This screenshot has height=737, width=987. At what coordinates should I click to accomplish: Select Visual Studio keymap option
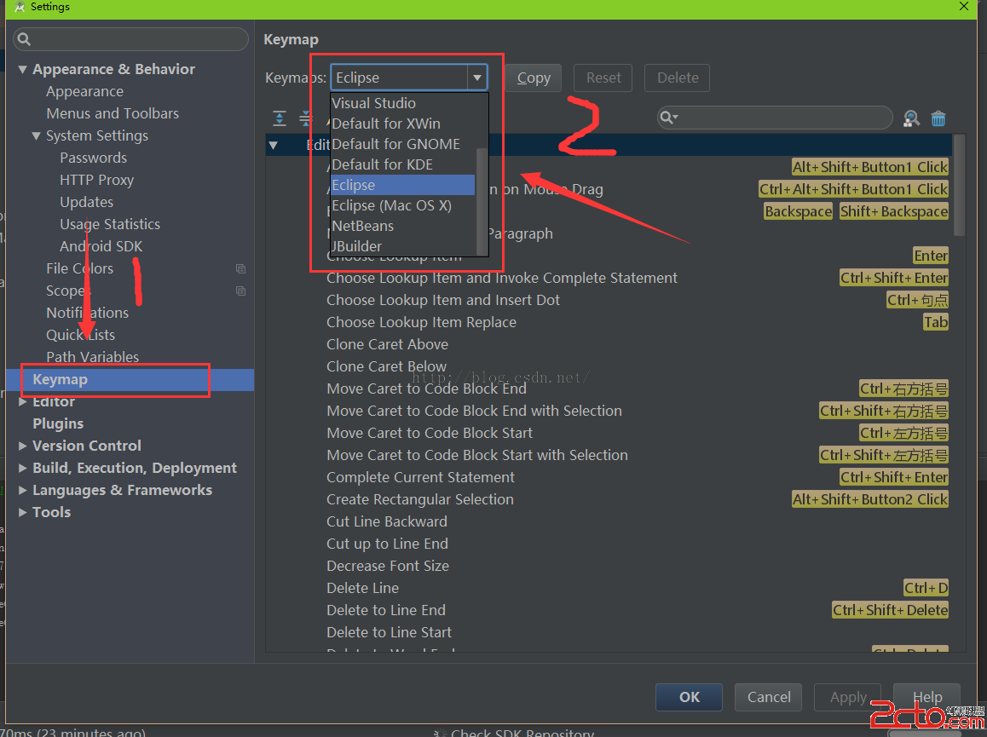tap(403, 103)
